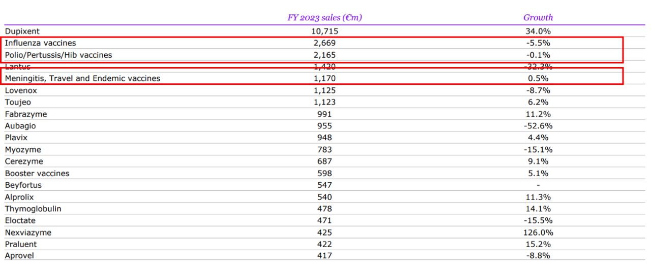The width and height of the screenshot is (651, 265).
Task: Click Aprovel sales value 417
Action: [x=324, y=256]
